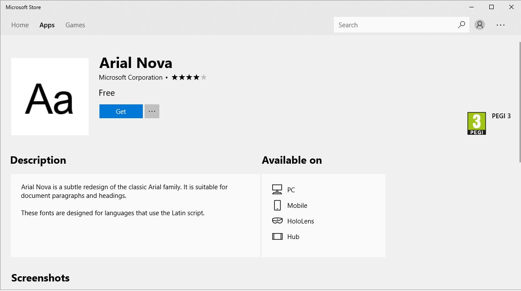Click the Available on heading
The width and height of the screenshot is (521, 291).
[x=292, y=160]
